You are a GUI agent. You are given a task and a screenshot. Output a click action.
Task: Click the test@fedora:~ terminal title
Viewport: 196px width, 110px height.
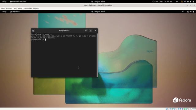pyautogui.click(x=64, y=31)
